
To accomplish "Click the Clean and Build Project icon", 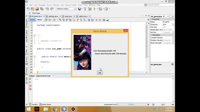I will point(90,9).
